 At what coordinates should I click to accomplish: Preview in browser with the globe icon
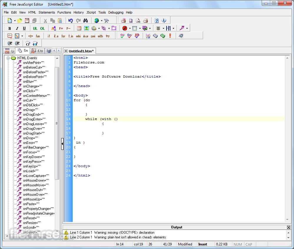(x=97, y=20)
